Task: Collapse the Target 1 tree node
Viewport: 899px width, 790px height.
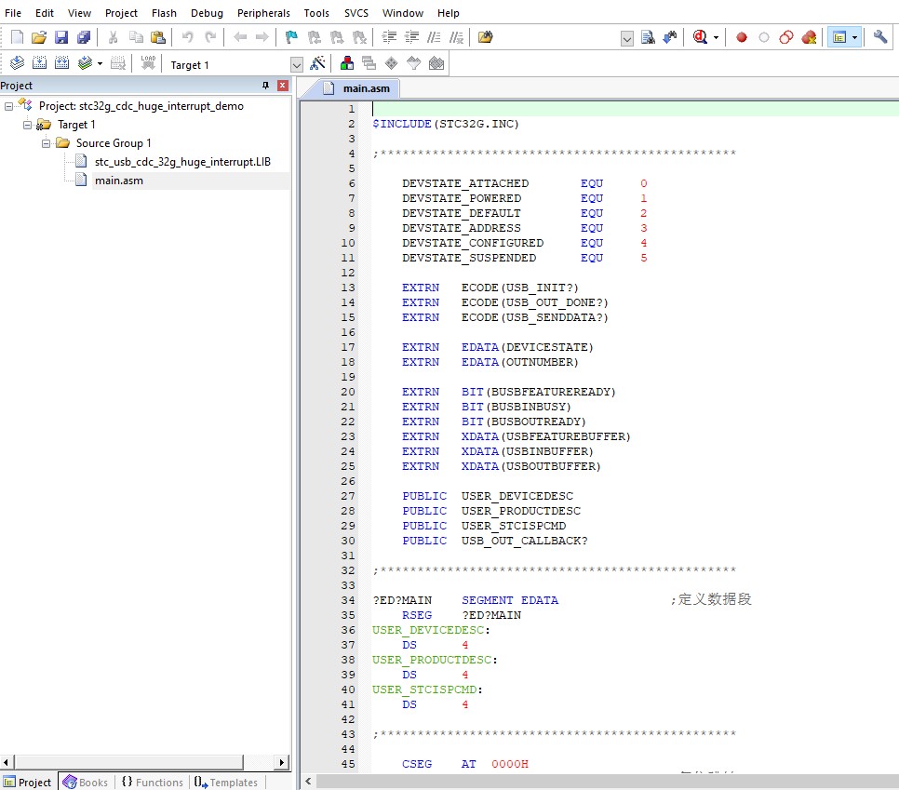Action: [x=28, y=125]
